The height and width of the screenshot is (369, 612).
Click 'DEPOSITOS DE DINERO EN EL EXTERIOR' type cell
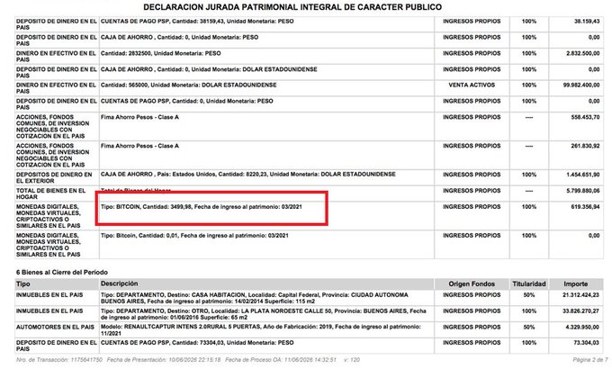tap(54, 177)
